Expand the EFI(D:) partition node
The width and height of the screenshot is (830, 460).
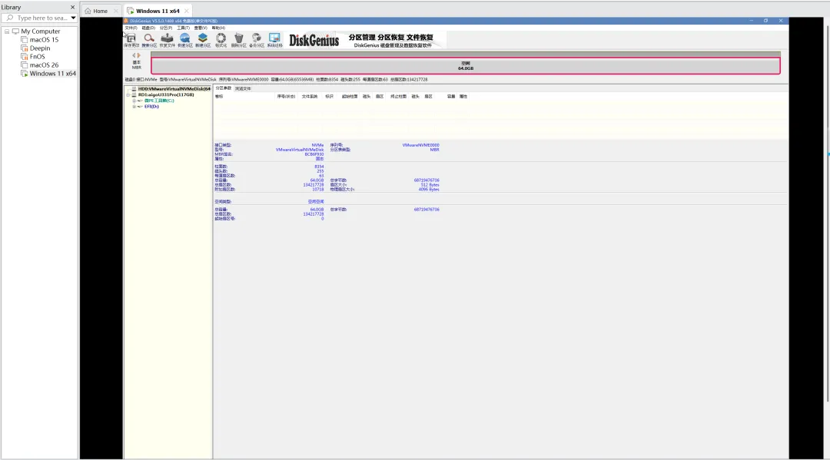tap(134, 106)
